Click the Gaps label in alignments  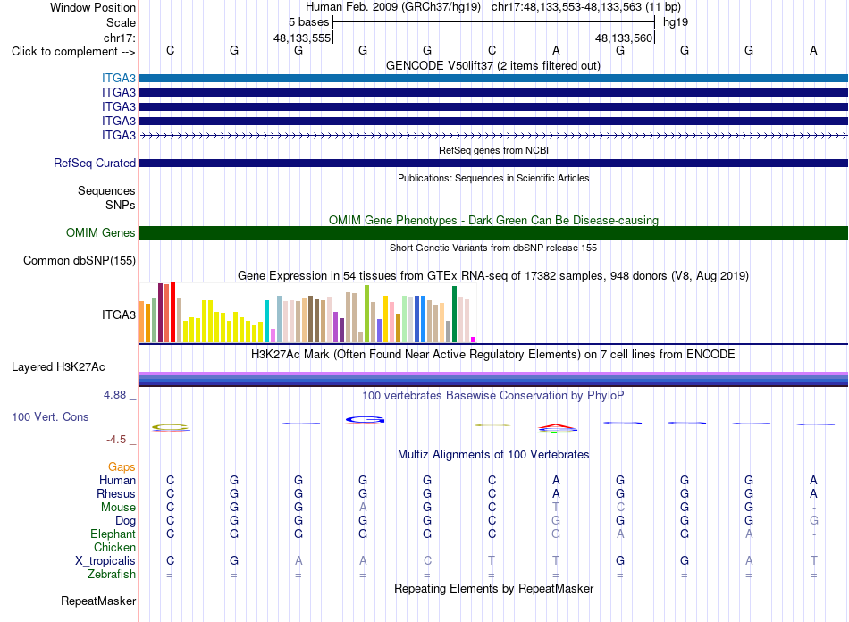(x=122, y=467)
